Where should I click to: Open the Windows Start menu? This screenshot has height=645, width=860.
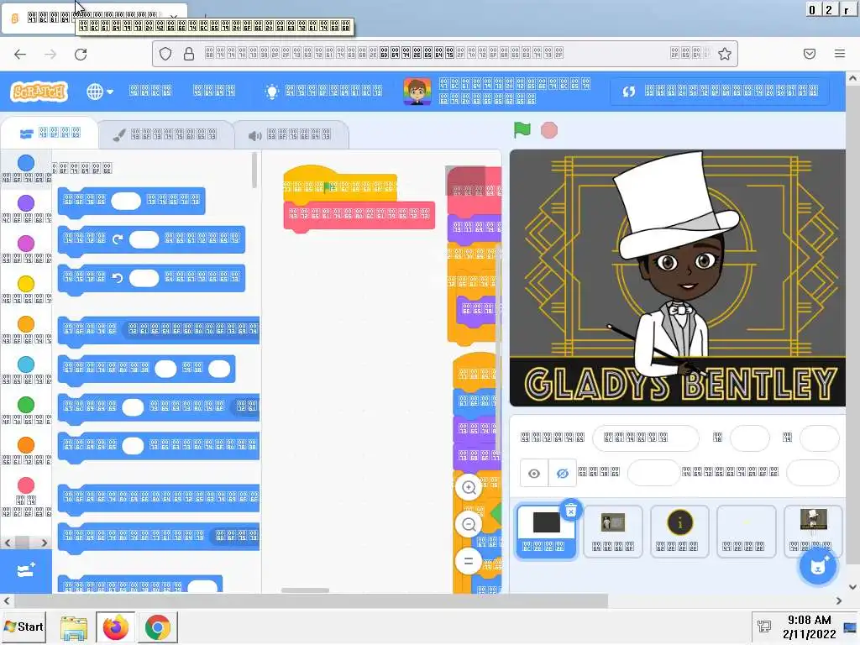coord(24,627)
